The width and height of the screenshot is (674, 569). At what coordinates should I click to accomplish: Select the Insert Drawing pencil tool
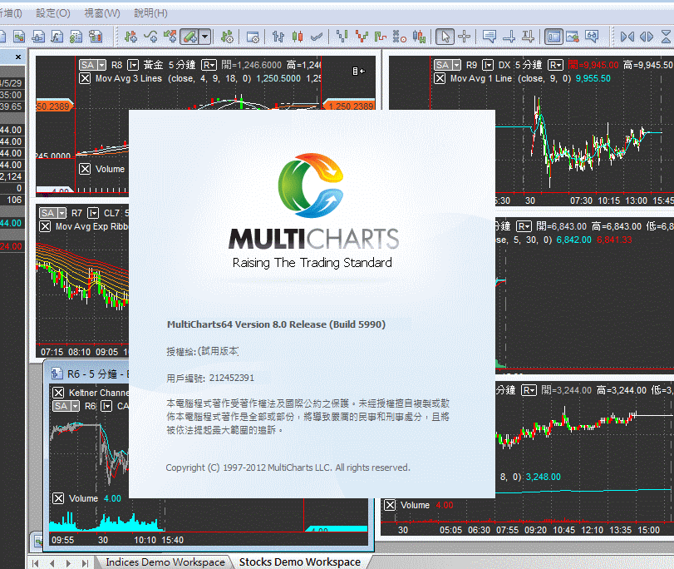(x=189, y=37)
